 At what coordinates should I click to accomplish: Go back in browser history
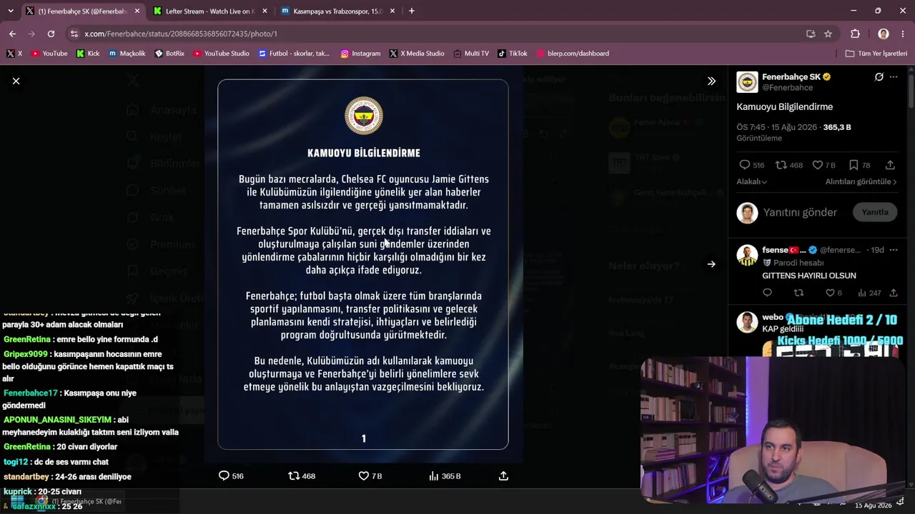[x=12, y=34]
